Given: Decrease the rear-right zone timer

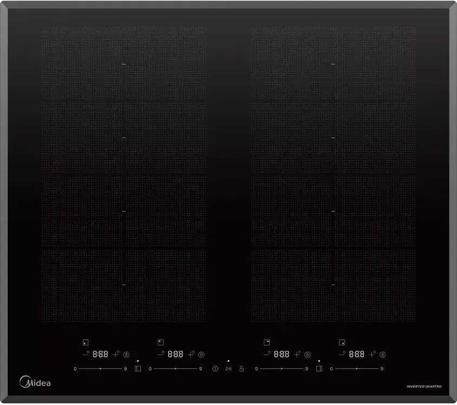Looking at the screenshot, I should point(267,354).
